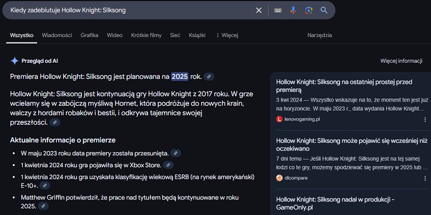Screen dimensions: 431x215
Task: Switch to the Sieć tab
Action: point(175,35)
